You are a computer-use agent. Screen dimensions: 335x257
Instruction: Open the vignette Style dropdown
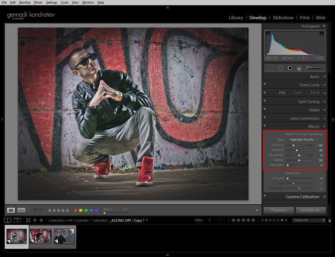(303, 140)
